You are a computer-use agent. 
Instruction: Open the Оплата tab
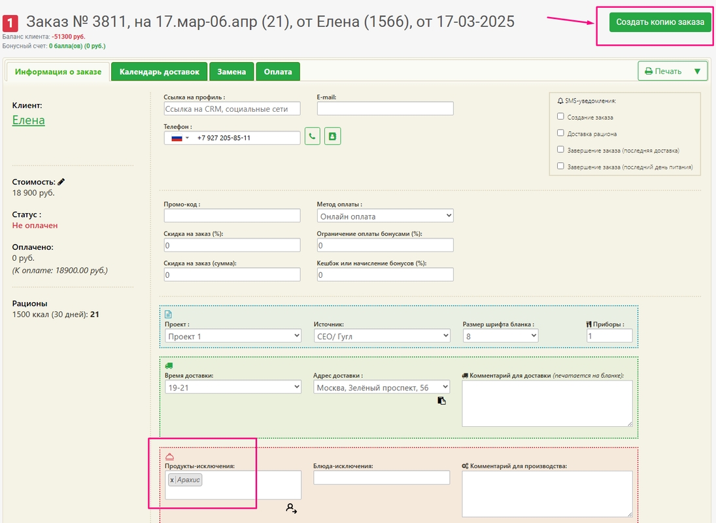278,71
